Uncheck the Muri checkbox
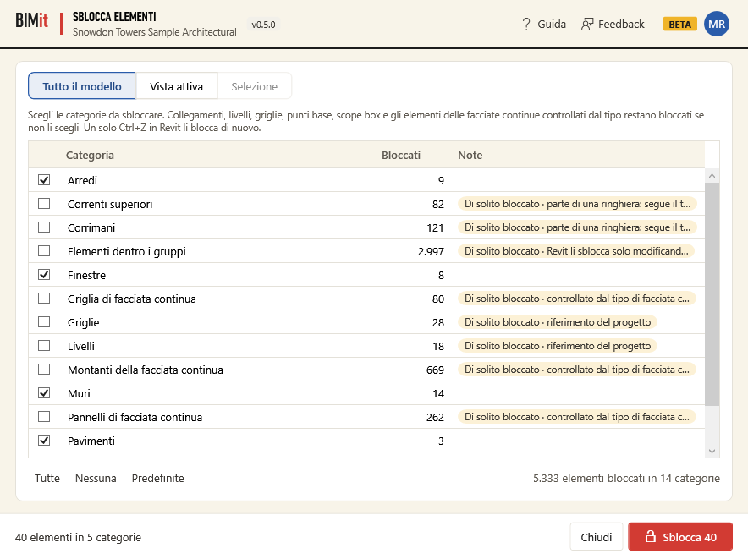748x559 pixels. [44, 393]
